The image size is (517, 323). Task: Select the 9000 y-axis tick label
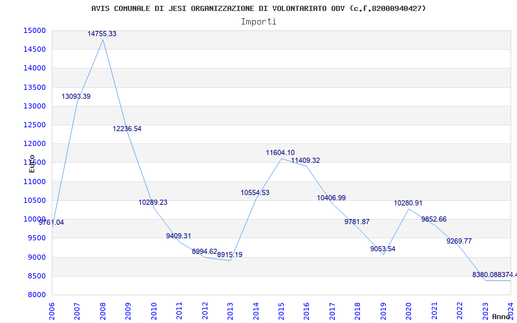(x=36, y=257)
